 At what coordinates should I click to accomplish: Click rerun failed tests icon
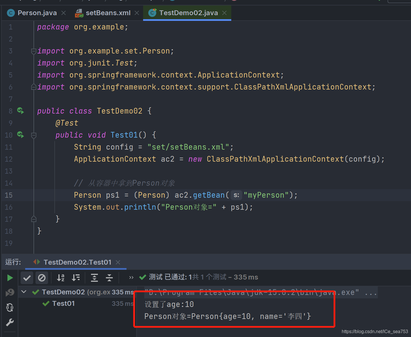point(10,292)
